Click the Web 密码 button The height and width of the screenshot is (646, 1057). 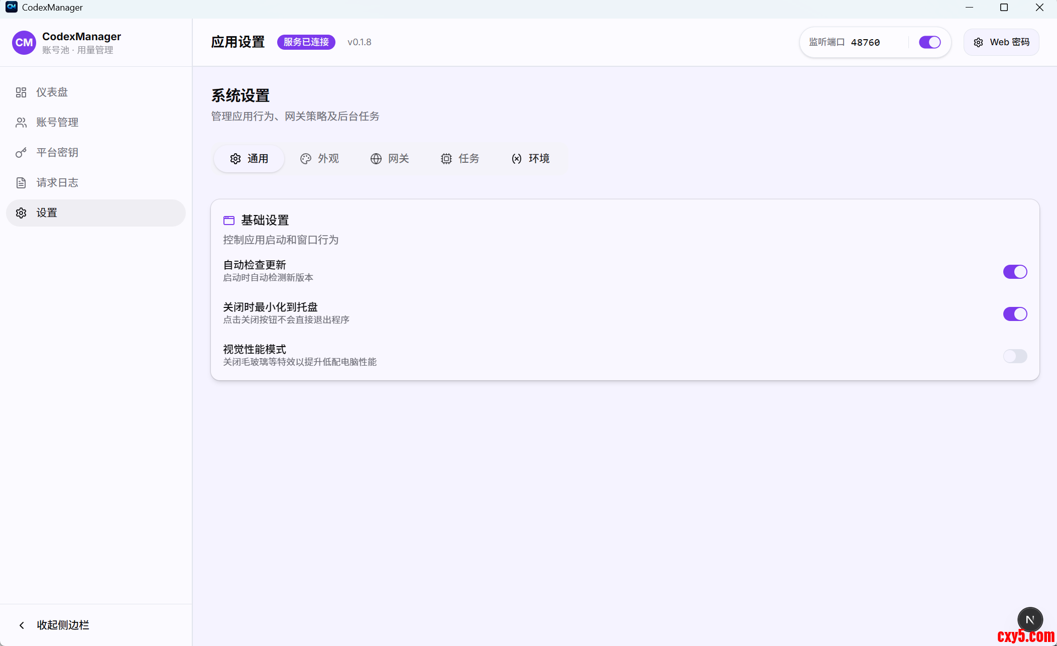coord(1001,42)
